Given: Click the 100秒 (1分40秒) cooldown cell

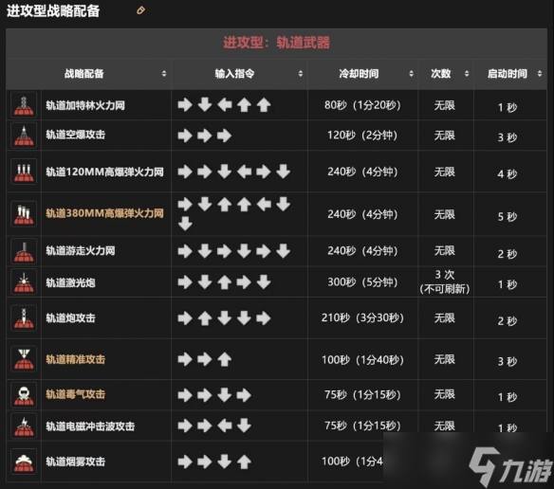Looking at the screenshot, I should [x=362, y=360].
